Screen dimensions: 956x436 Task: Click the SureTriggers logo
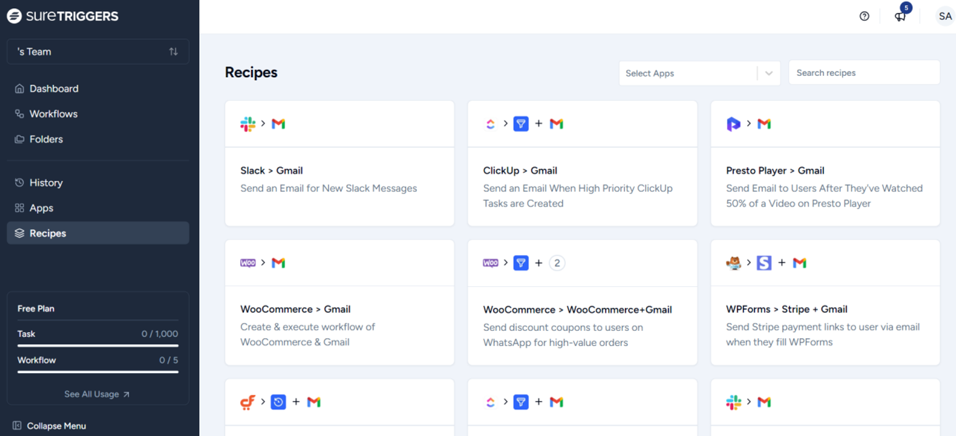click(62, 16)
